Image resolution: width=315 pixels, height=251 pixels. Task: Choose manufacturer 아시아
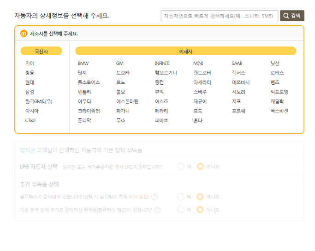pos(32,111)
